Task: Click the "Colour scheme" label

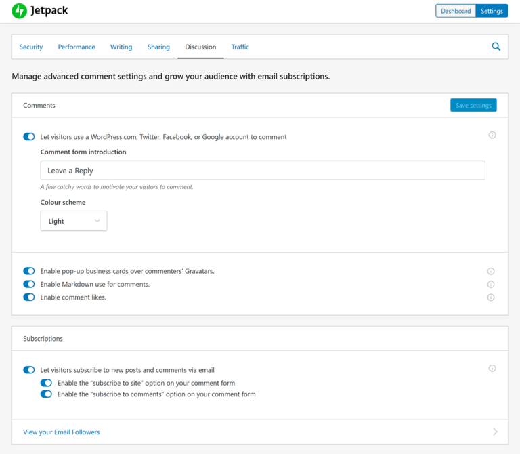Action: (63, 202)
